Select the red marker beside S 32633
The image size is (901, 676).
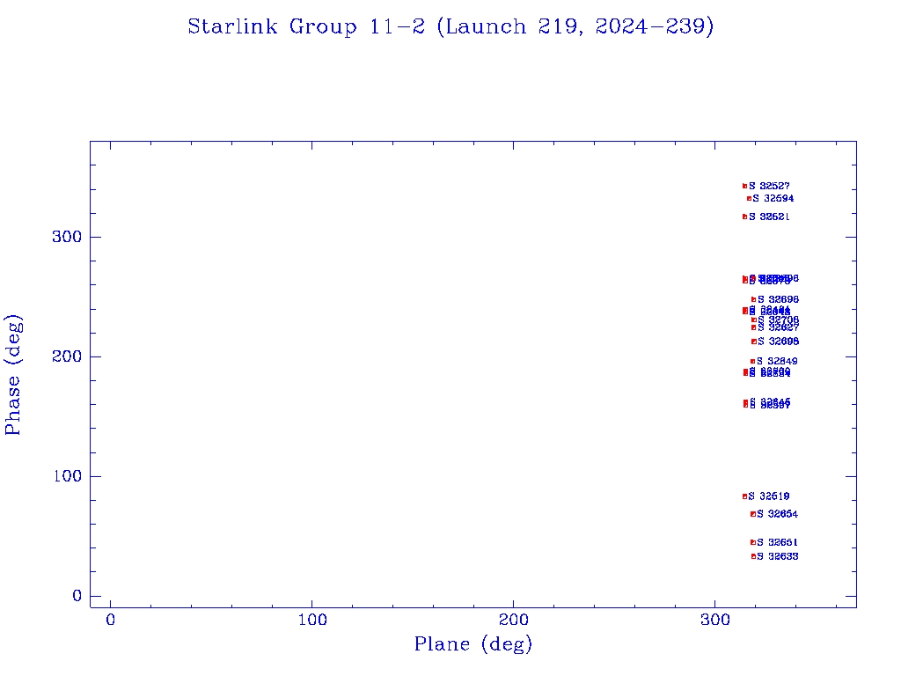[x=753, y=556]
